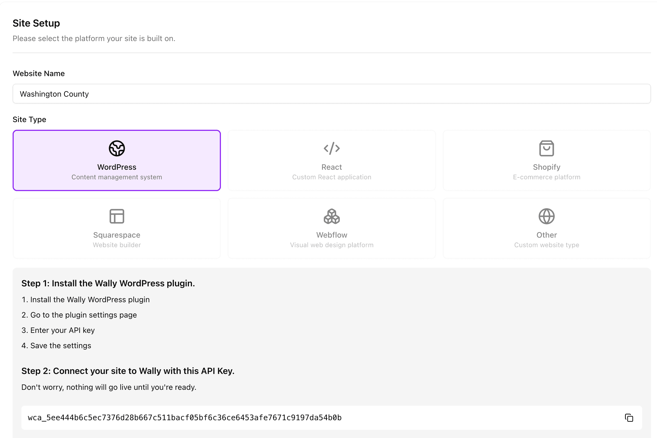The image size is (657, 438).
Task: Click the Step 2 Connect your site heading
Action: point(128,371)
